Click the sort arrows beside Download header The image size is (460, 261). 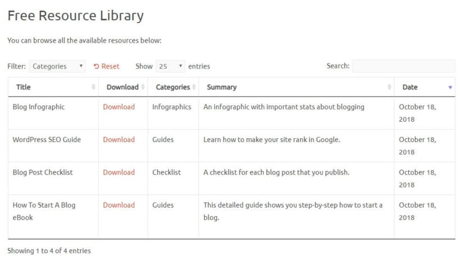pyautogui.click(x=143, y=87)
